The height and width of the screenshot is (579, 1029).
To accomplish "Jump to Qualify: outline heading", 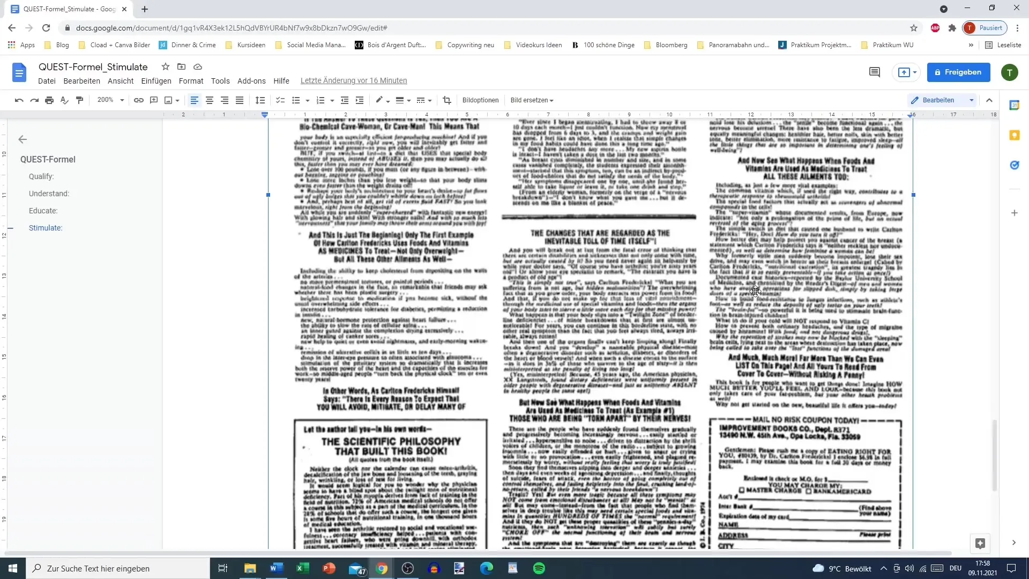I will (x=41, y=176).
